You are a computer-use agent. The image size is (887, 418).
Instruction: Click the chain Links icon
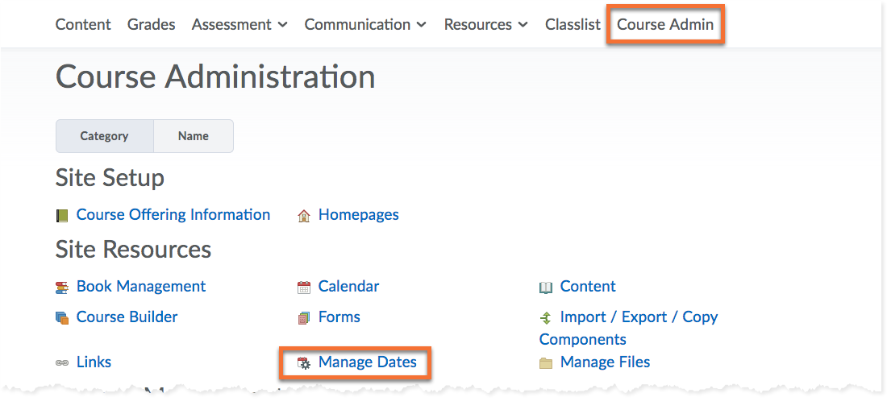point(62,363)
